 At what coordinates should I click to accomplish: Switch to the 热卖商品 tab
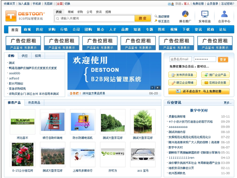pos(34,102)
